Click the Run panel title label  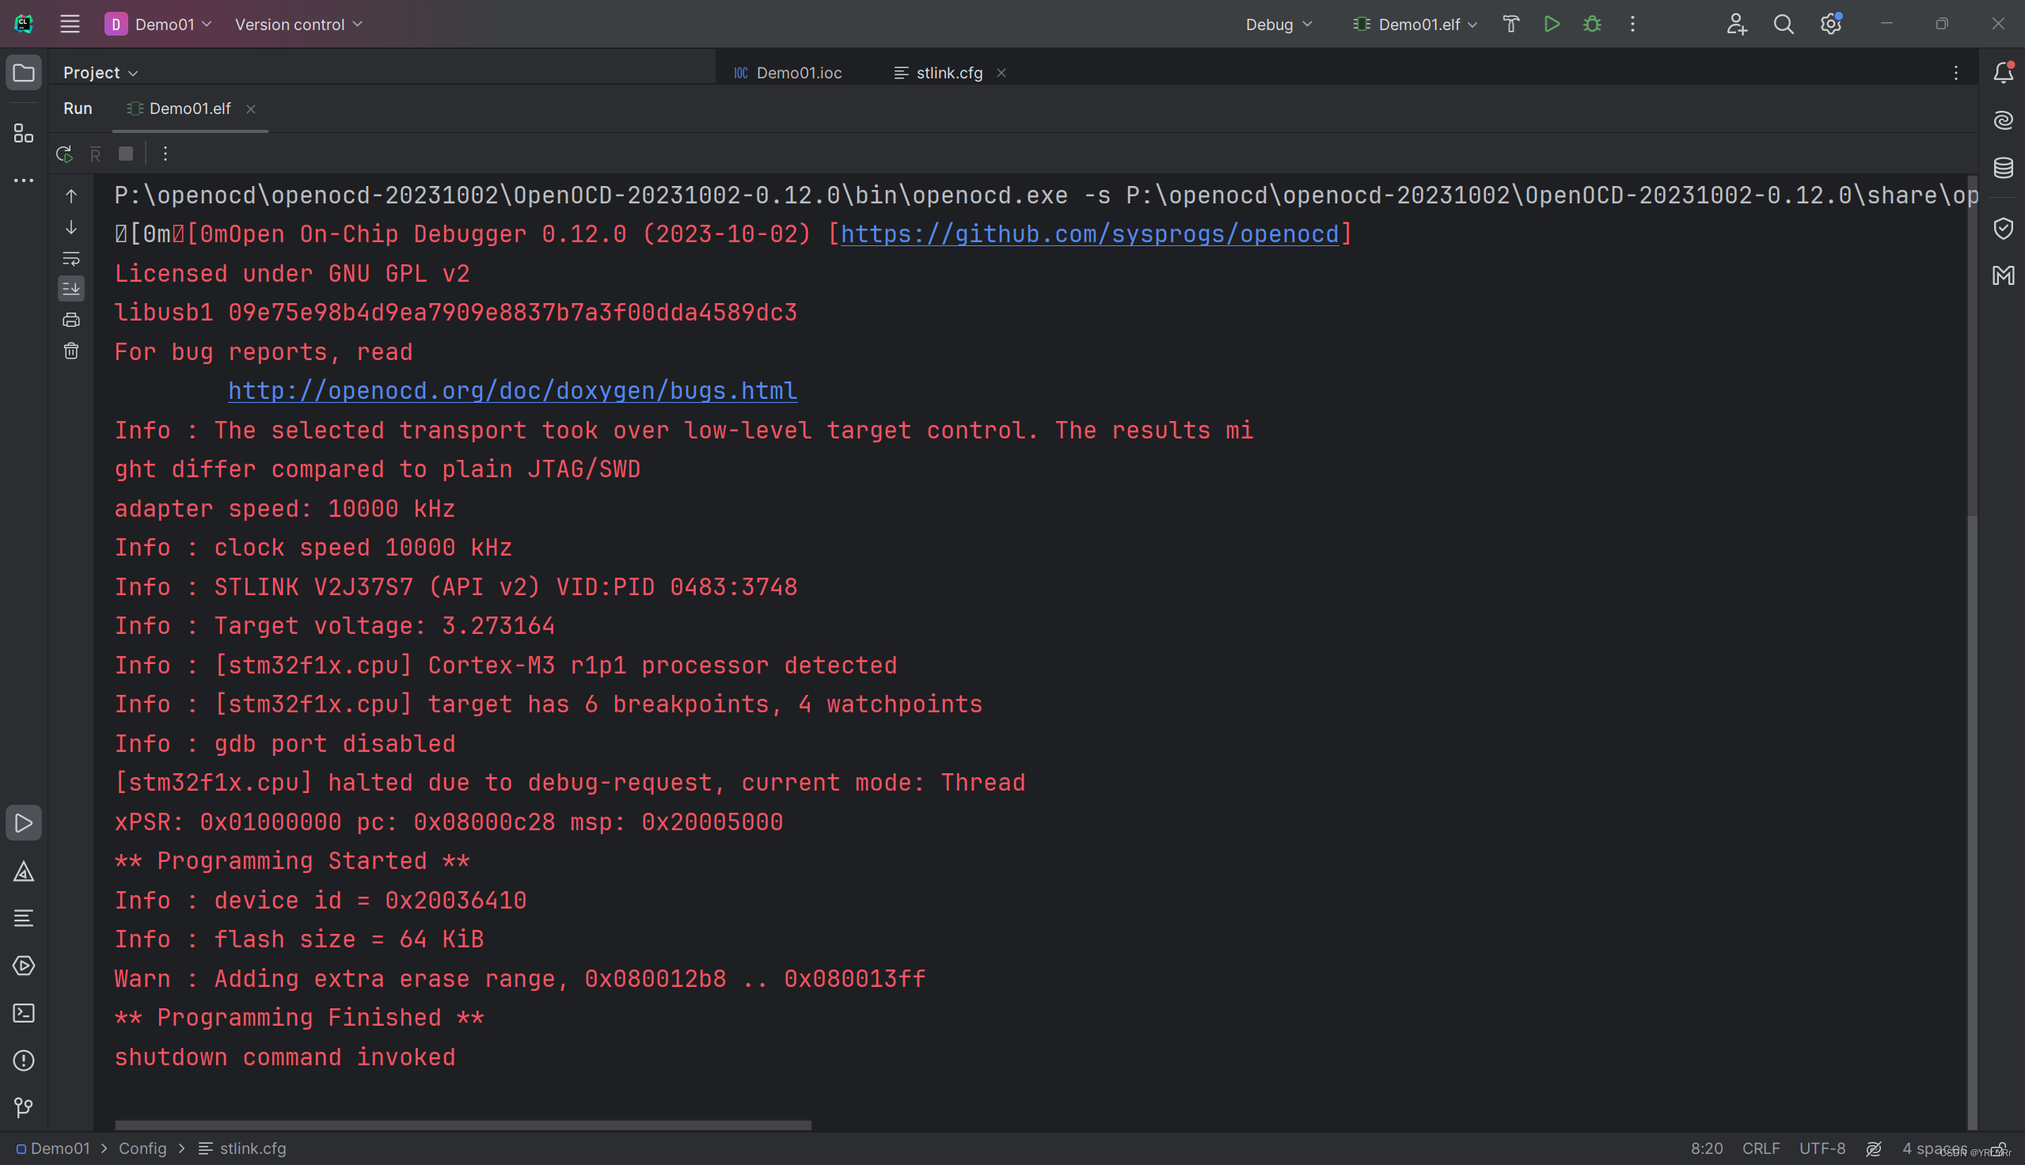(x=78, y=108)
